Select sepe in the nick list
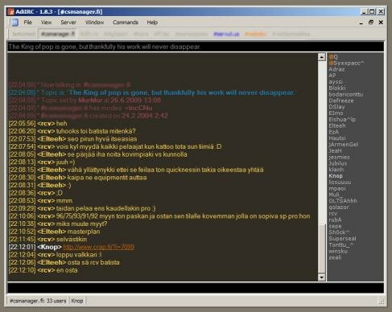The height and width of the screenshot is (312, 392). coord(335,226)
